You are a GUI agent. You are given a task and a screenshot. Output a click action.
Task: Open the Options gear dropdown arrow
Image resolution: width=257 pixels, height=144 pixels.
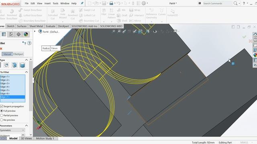pos(147,3)
